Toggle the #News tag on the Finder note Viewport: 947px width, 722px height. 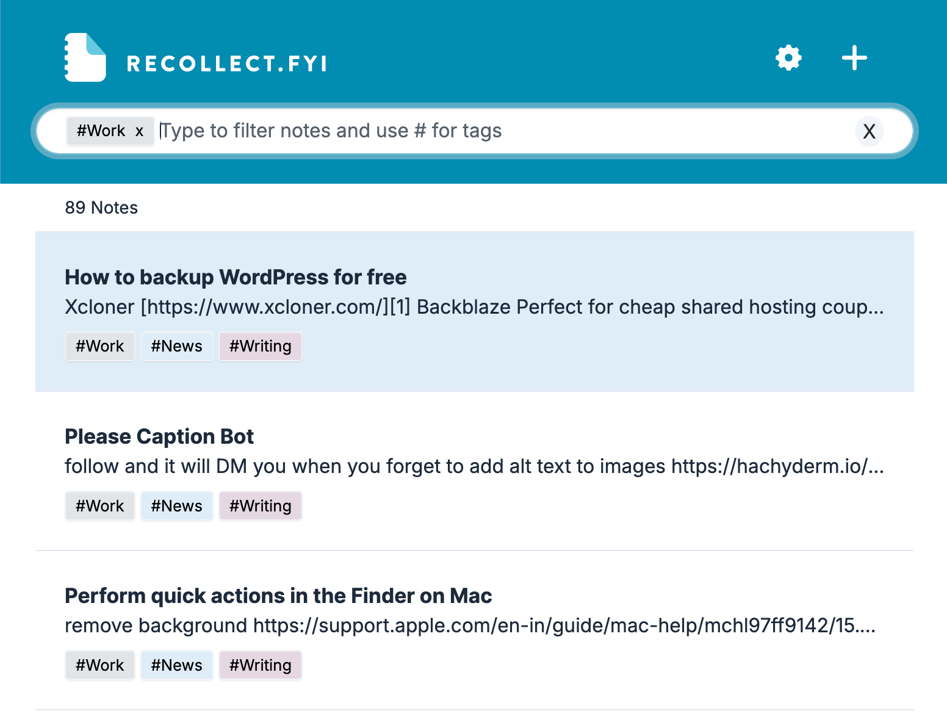tap(176, 665)
